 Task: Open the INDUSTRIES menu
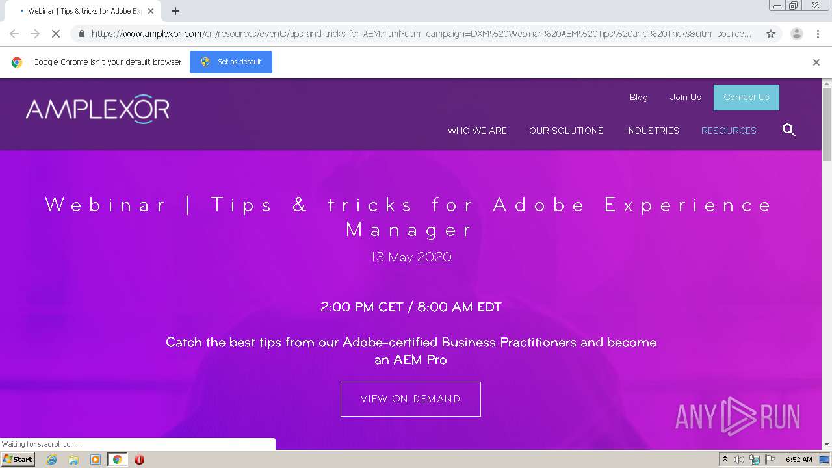(653, 131)
